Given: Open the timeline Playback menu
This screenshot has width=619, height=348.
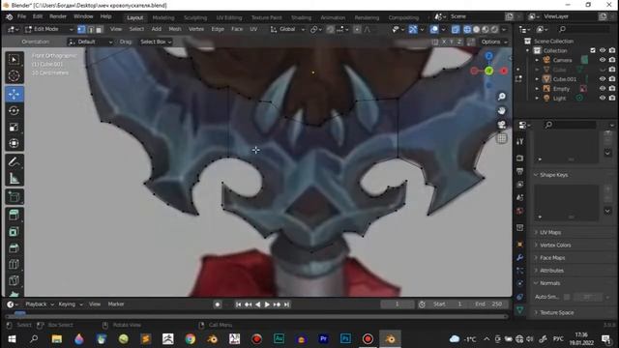Looking at the screenshot, I should [39, 304].
